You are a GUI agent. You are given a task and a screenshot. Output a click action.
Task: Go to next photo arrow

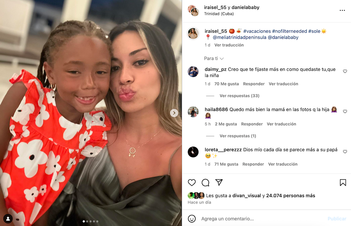[174, 113]
